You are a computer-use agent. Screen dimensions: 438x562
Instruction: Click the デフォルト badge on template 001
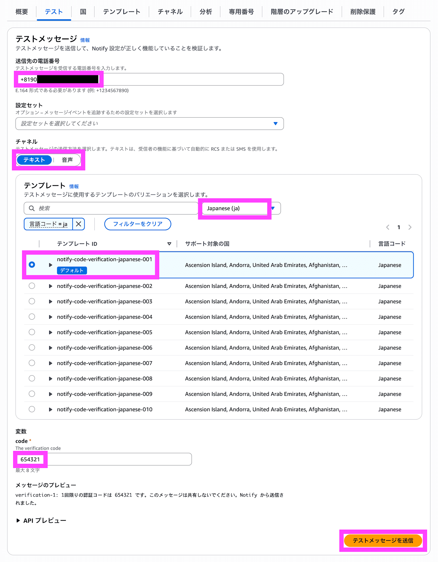pos(72,270)
